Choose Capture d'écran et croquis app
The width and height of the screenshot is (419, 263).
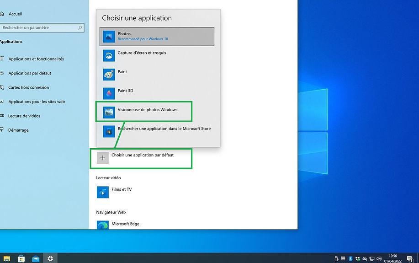click(157, 56)
